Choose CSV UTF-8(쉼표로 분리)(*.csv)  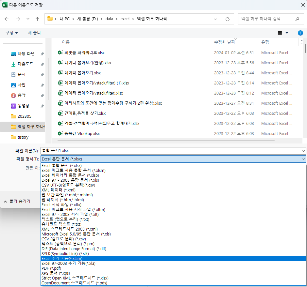click(173, 185)
